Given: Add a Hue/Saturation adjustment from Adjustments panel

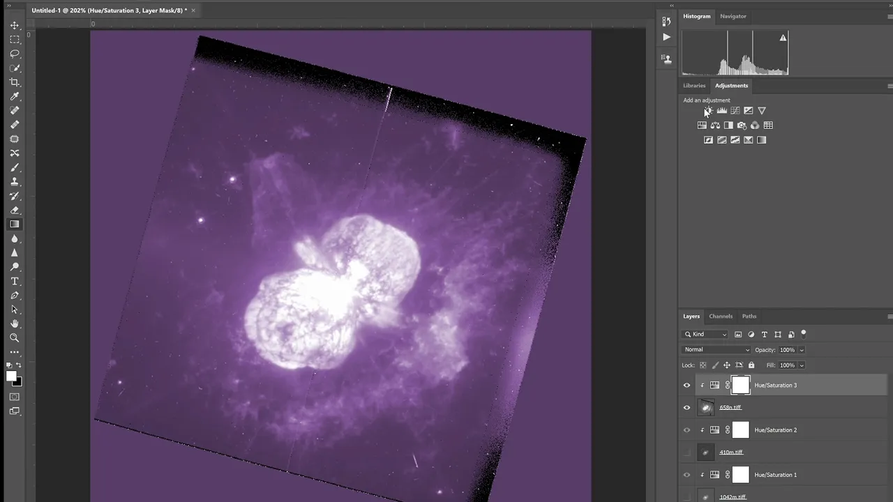Looking at the screenshot, I should pyautogui.click(x=702, y=125).
